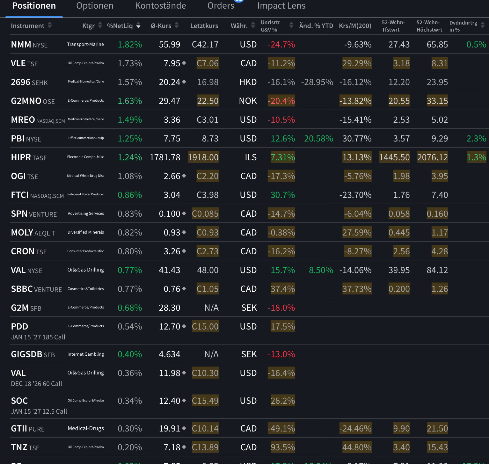Screen dimensions: 489x464
Task: Click Internet Gambling category cell
Action: click(x=86, y=354)
